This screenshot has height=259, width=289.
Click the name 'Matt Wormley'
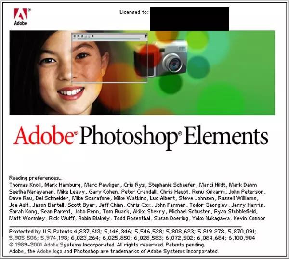point(27,218)
